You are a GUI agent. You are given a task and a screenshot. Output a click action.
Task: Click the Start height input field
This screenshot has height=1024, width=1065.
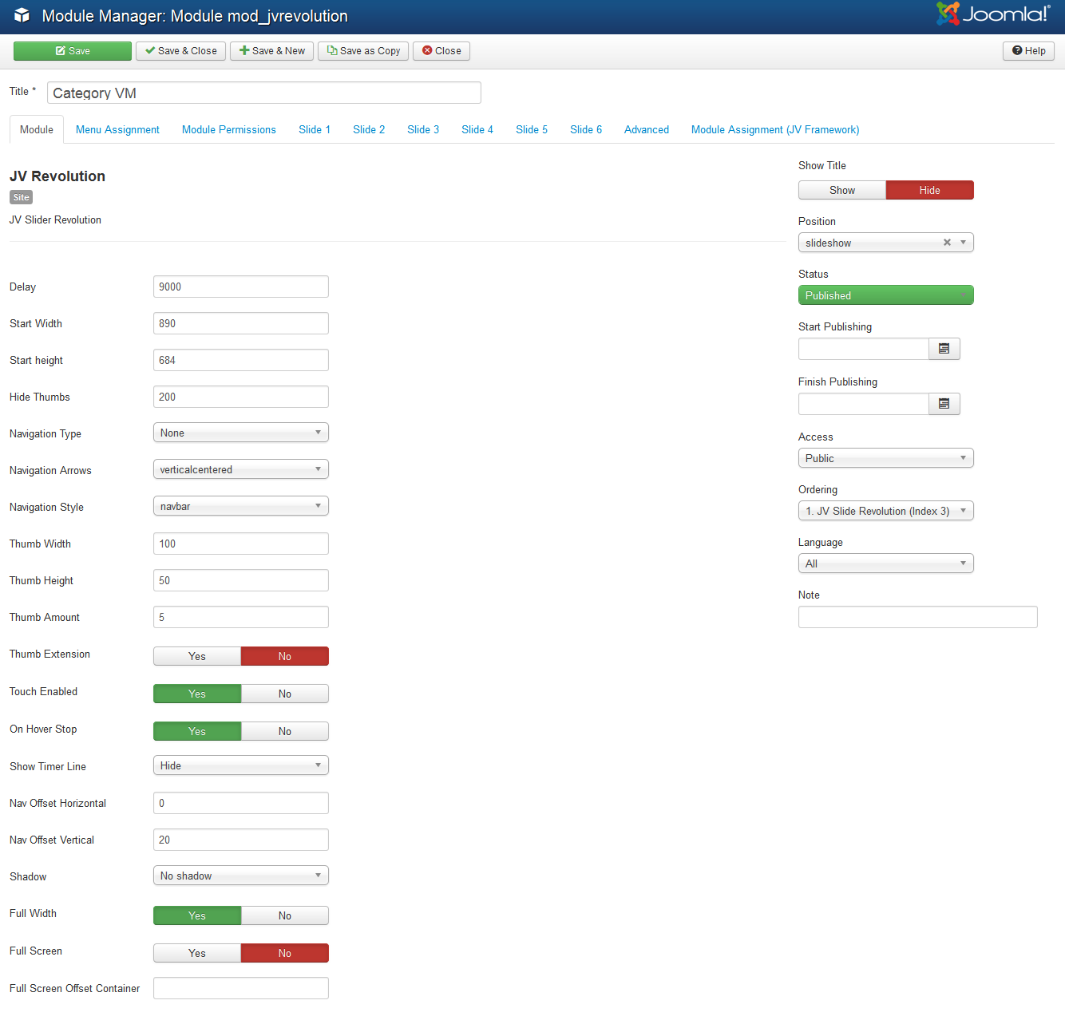[241, 360]
